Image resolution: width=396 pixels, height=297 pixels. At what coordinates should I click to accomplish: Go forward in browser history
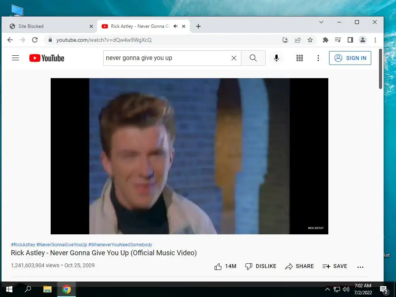point(22,40)
